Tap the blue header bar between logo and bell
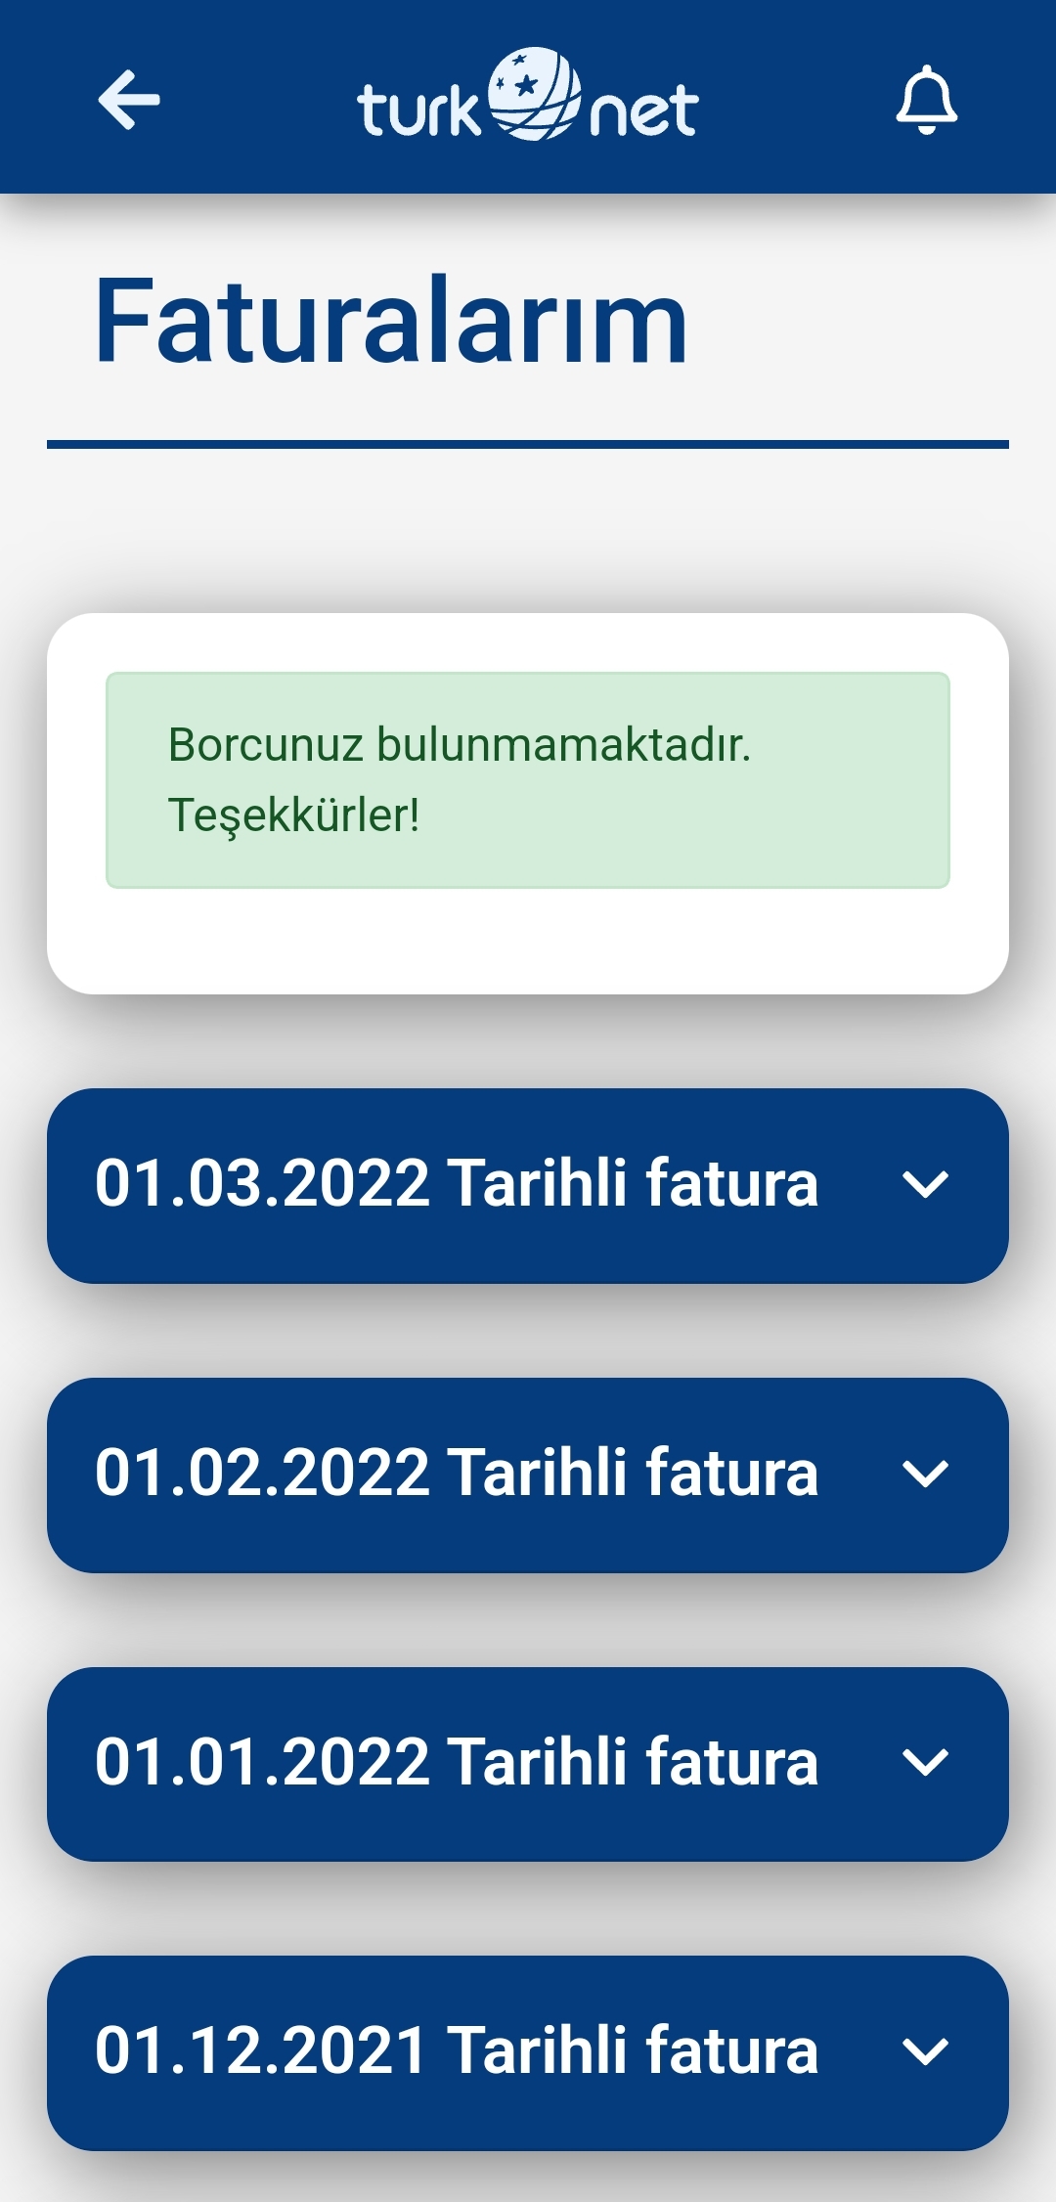 [797, 98]
